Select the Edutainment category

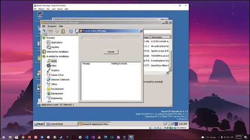pos(57,93)
